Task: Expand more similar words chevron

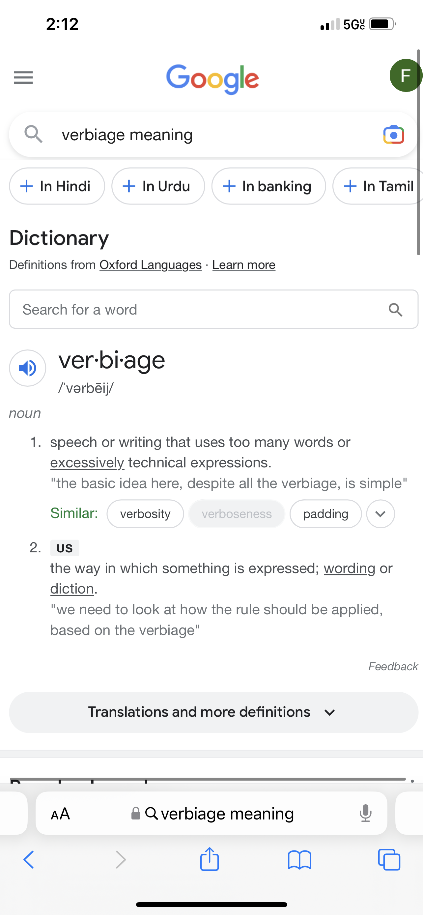Action: tap(381, 514)
